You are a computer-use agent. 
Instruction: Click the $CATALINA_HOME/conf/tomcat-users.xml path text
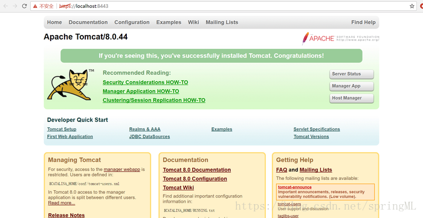(x=84, y=184)
